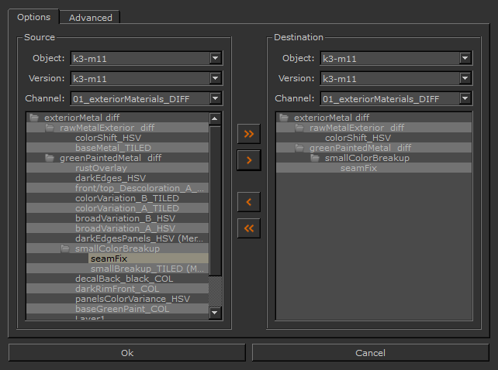Select seamFix layer in Destination list
The image size is (498, 370).
coord(358,168)
